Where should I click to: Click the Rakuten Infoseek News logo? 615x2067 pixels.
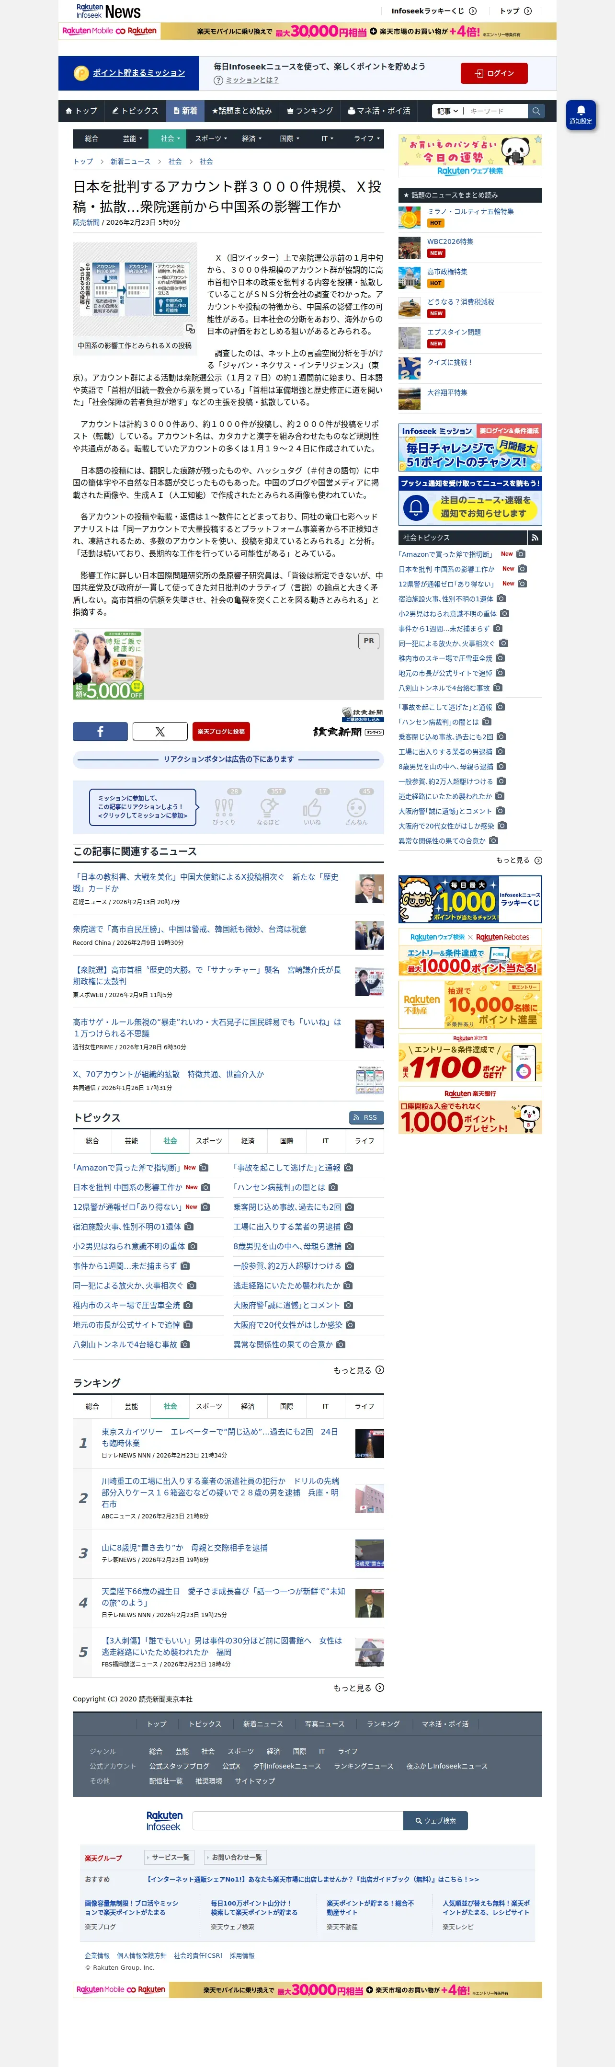108,11
